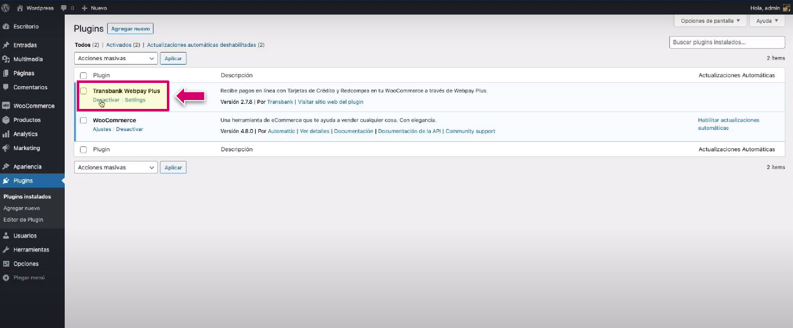Viewport: 793px width, 328px height.
Task: Click the Opciones settings icon
Action: 6,263
